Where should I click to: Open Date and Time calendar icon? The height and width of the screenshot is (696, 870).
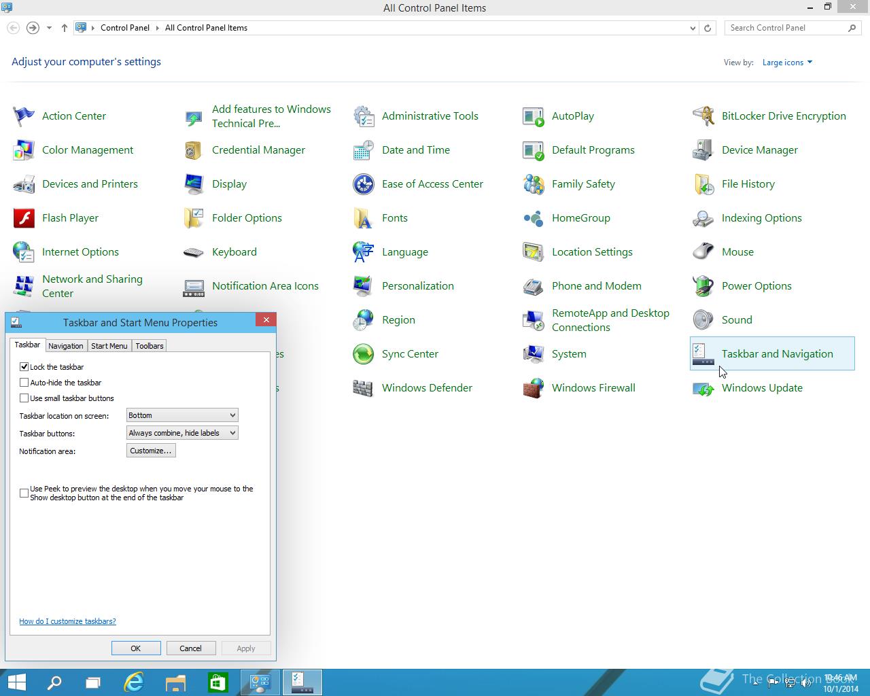click(364, 150)
